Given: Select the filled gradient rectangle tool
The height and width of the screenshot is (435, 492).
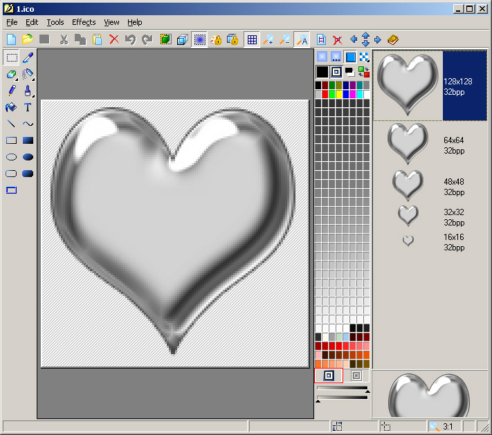Looking at the screenshot, I should (x=28, y=140).
